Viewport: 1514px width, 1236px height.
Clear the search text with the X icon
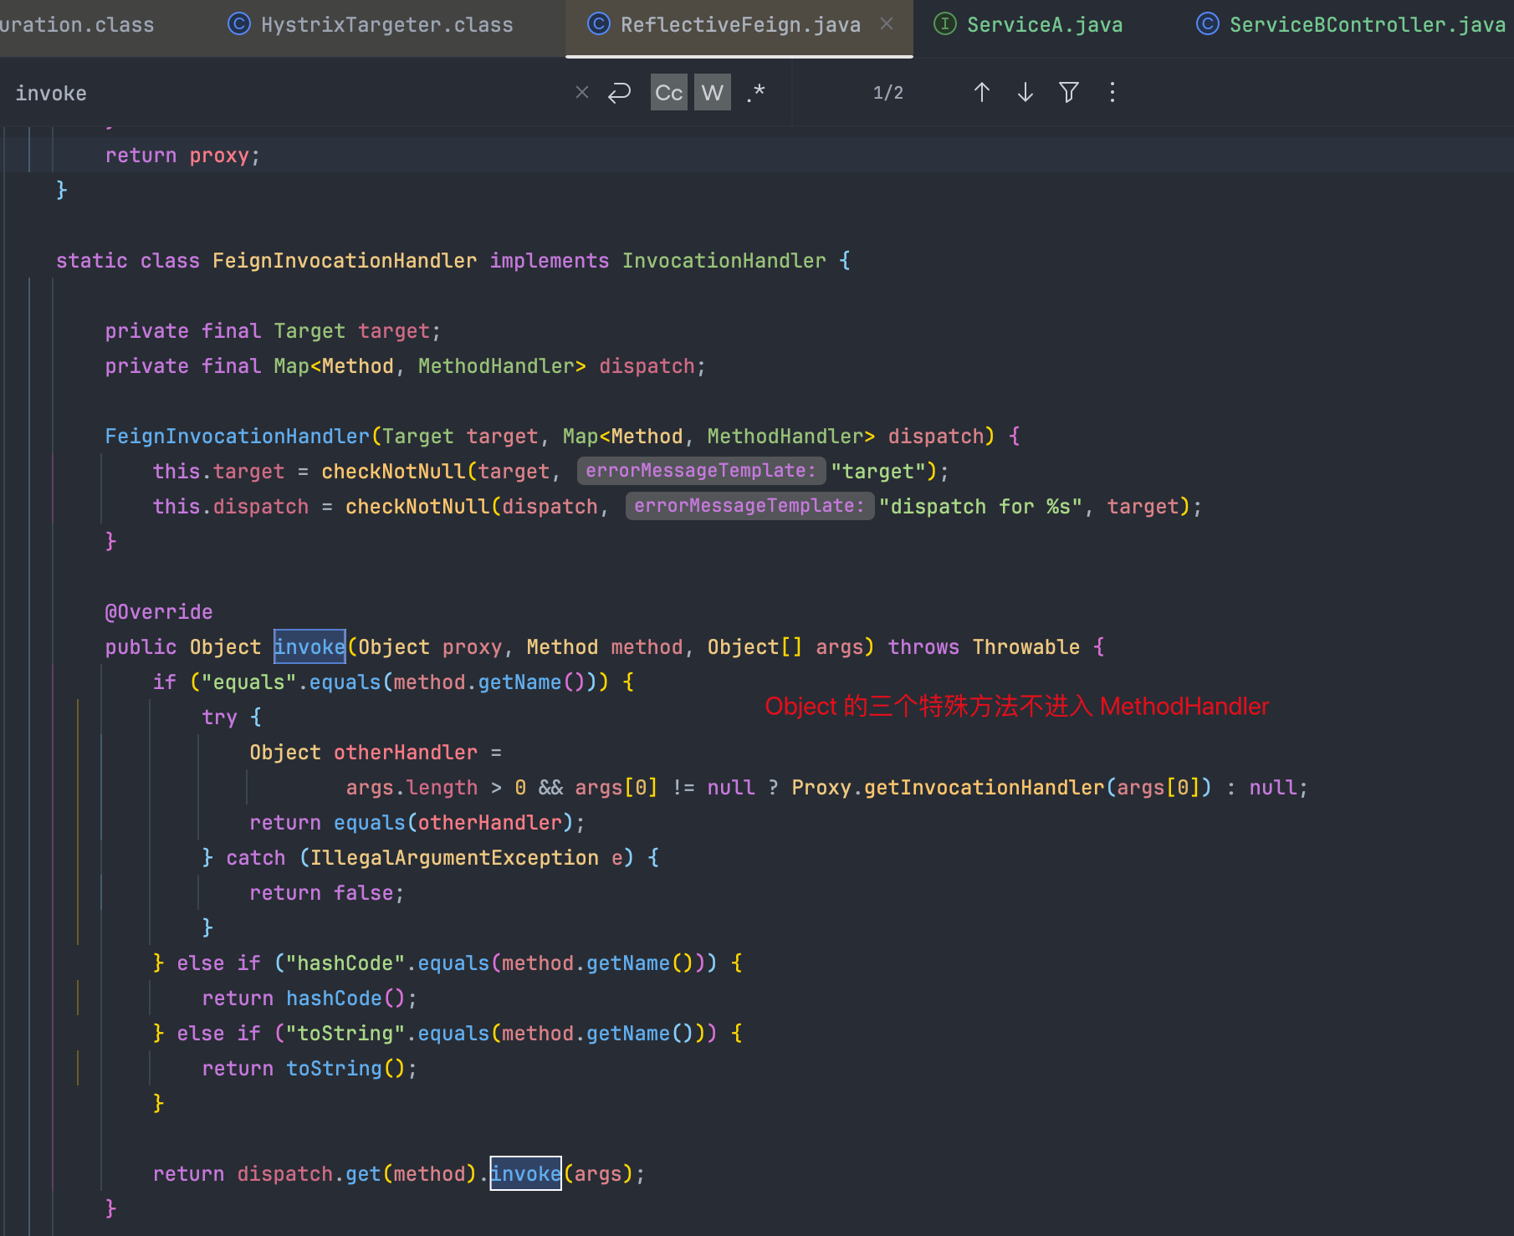582,92
